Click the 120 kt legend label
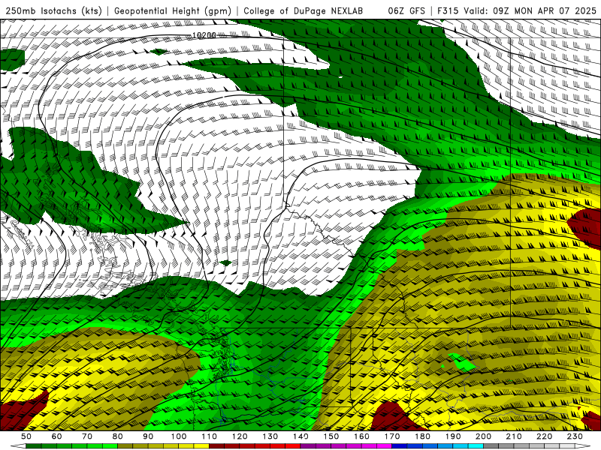The width and height of the screenshot is (601, 450). point(240,436)
